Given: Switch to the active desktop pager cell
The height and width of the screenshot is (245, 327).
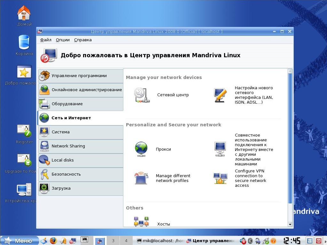Looking at the screenshot, I should (x=100, y=241).
